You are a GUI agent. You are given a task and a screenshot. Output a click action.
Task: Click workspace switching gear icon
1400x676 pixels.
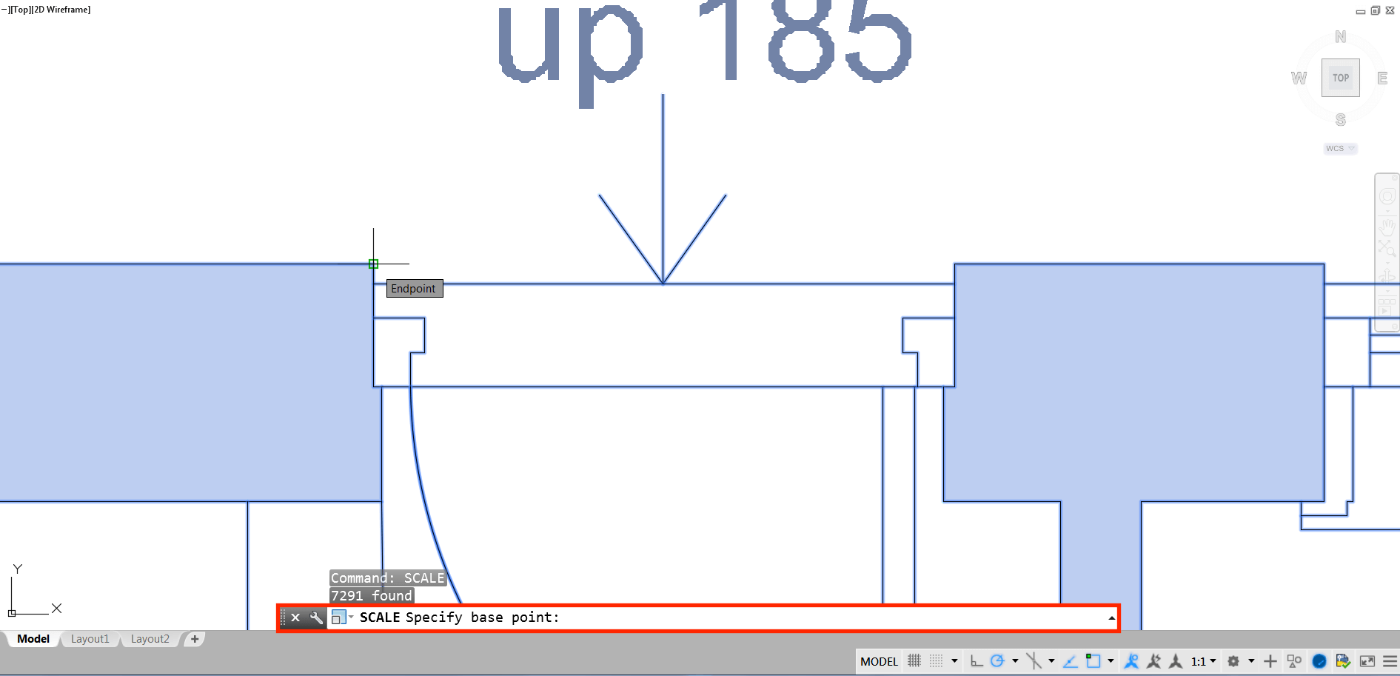click(x=1233, y=661)
